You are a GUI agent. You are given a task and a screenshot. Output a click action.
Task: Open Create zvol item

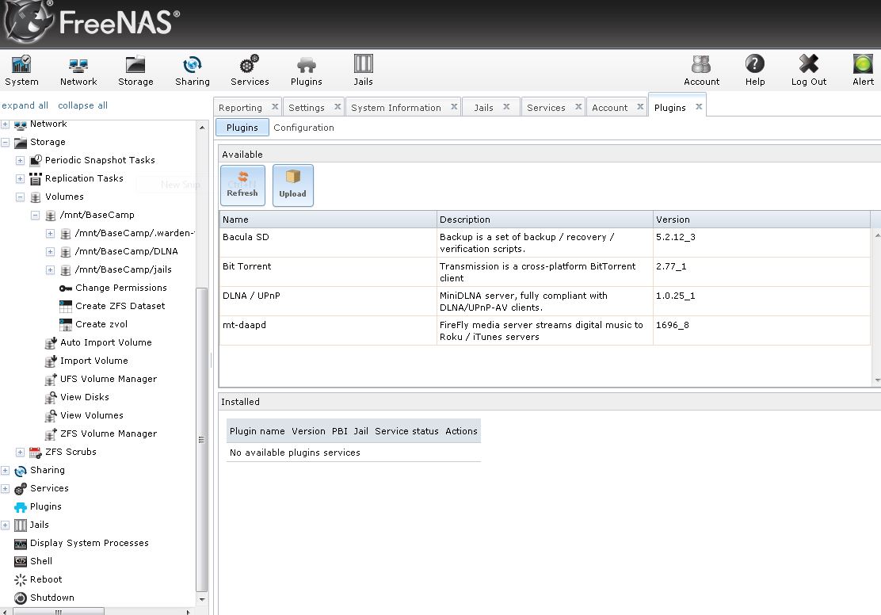point(101,324)
